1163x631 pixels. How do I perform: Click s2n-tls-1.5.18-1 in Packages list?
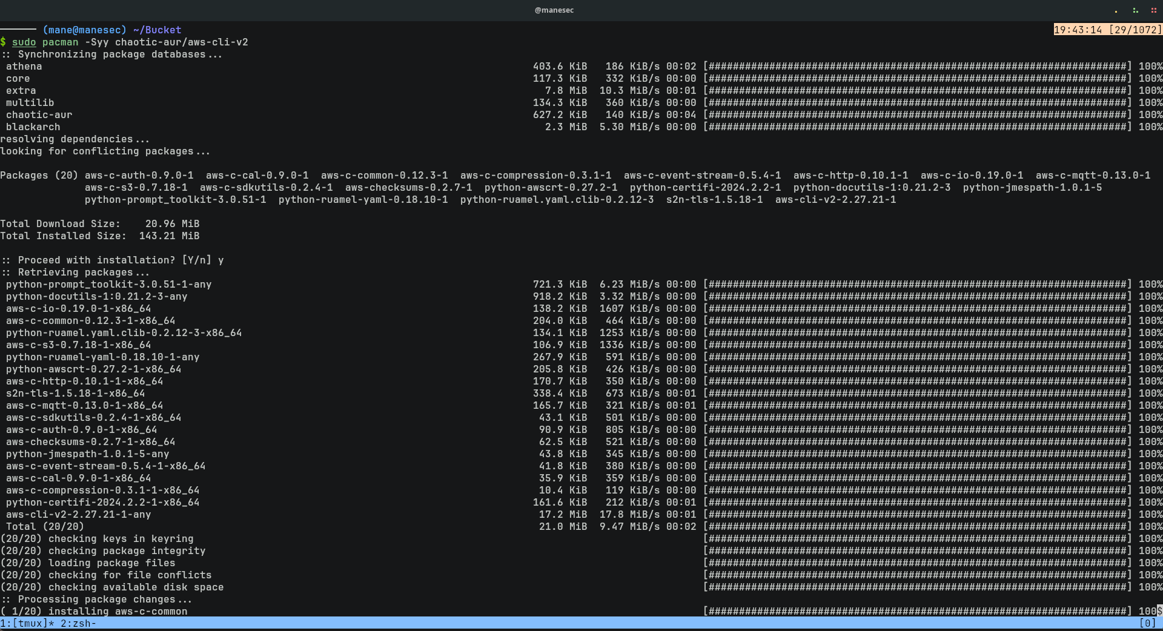click(714, 199)
